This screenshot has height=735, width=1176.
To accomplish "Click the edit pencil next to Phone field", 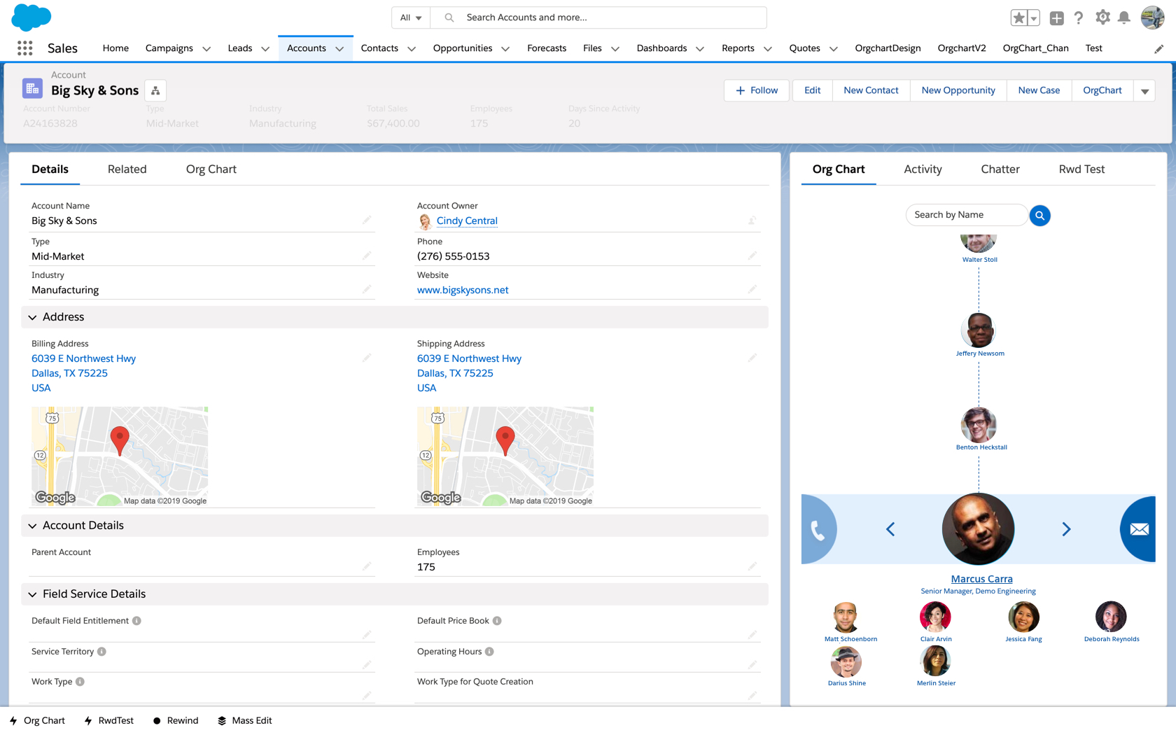I will click(752, 255).
